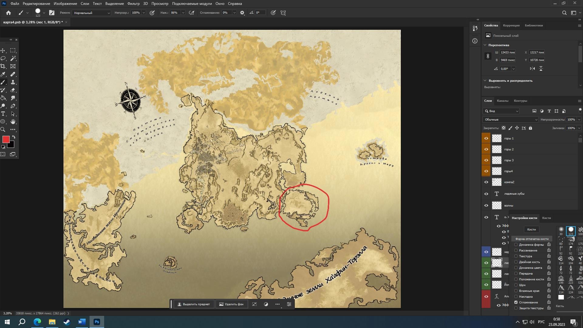Select the Move tool
The height and width of the screenshot is (328, 583).
pyautogui.click(x=3, y=50)
